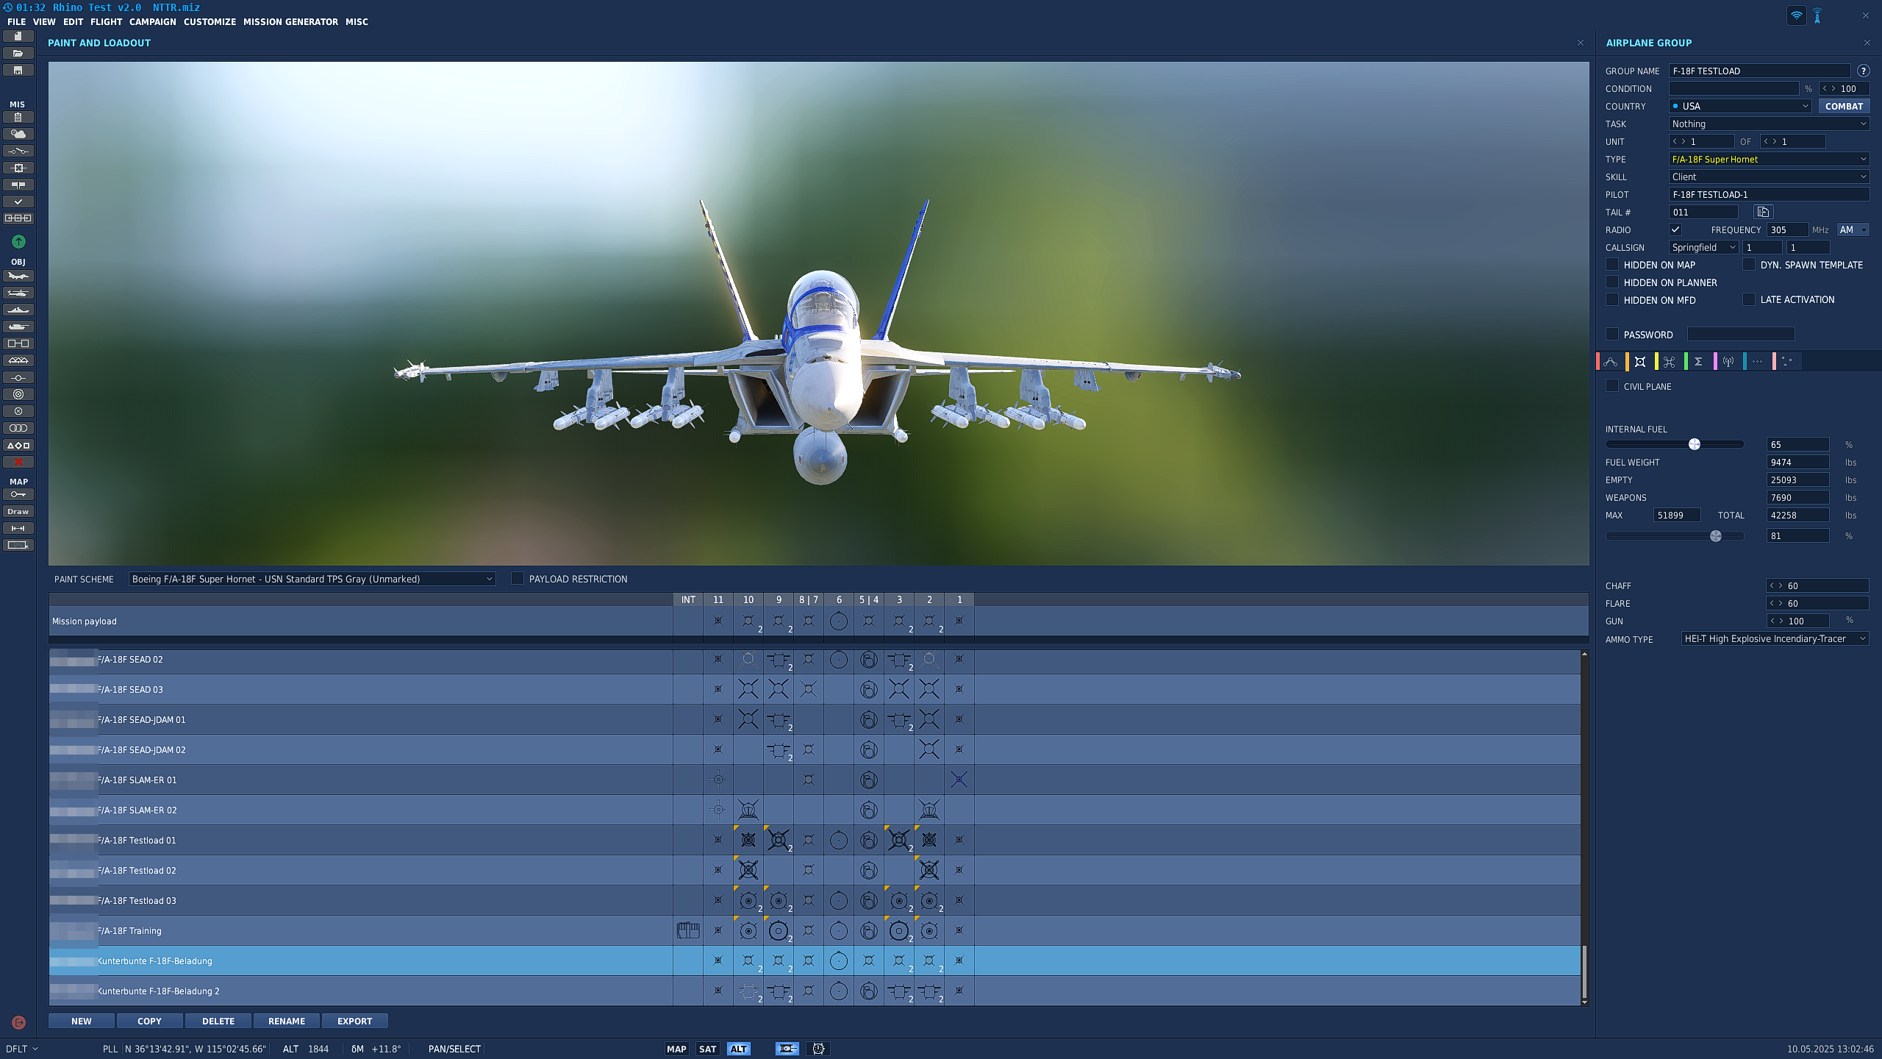
Task: Open the CALLSIGN Springfield dropdown
Action: (x=1703, y=247)
